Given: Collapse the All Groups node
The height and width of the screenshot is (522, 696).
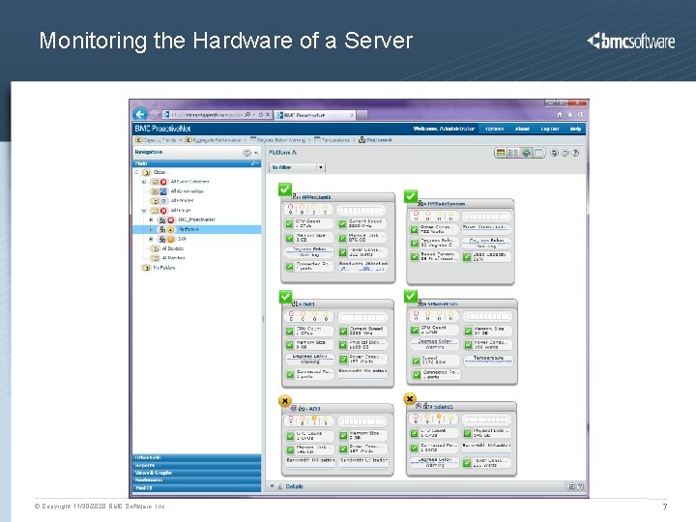Looking at the screenshot, I should pos(143,211).
